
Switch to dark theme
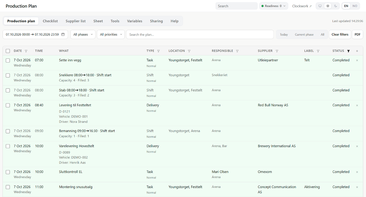coord(336,6)
